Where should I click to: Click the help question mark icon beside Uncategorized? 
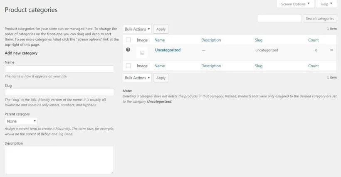128,50
